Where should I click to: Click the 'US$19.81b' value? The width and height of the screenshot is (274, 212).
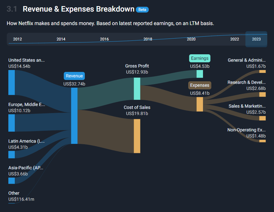[137, 113]
